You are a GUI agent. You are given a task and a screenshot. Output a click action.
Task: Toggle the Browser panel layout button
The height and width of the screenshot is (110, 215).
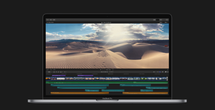tap(154, 20)
